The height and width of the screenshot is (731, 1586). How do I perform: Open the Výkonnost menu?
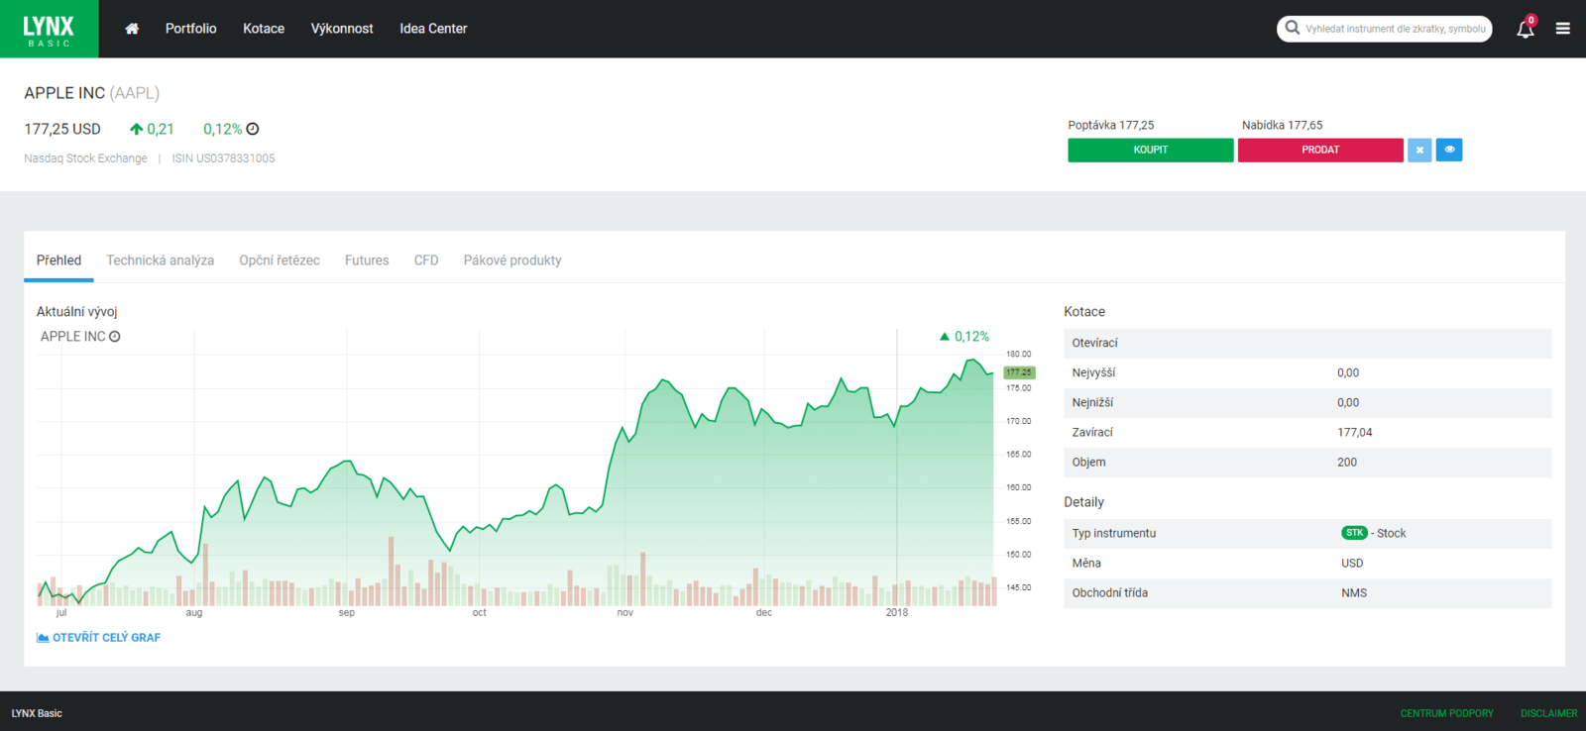pos(342,29)
